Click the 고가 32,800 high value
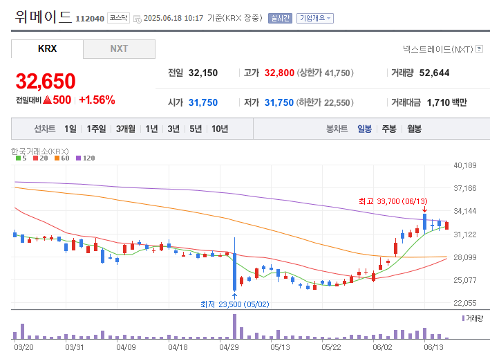 [279, 73]
